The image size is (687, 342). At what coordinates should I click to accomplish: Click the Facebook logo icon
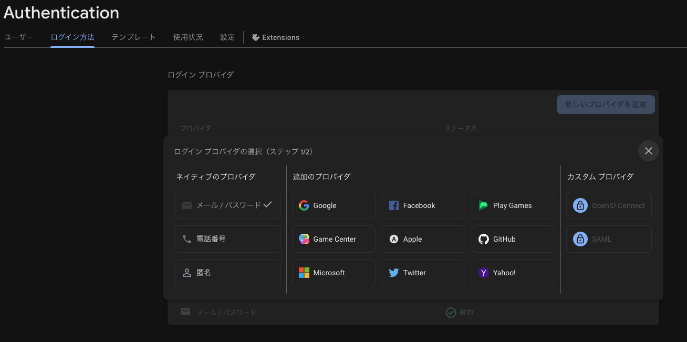click(x=394, y=205)
